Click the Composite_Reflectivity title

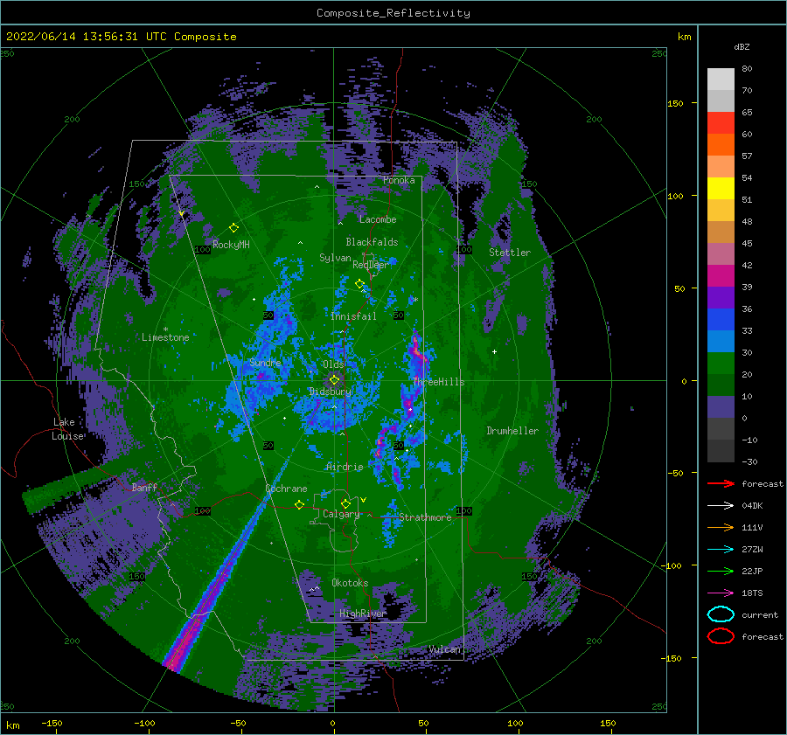click(393, 13)
